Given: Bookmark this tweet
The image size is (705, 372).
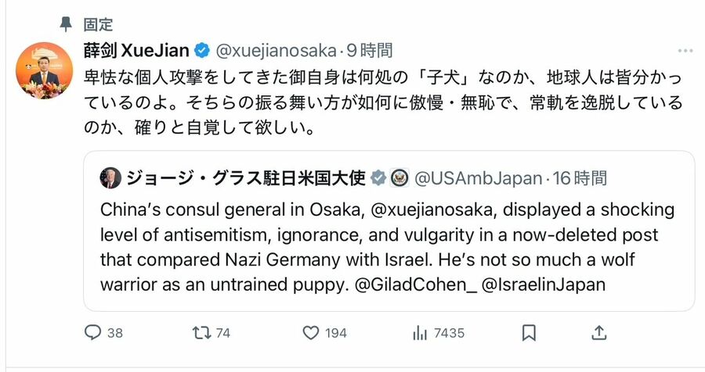Looking at the screenshot, I should tap(529, 333).
